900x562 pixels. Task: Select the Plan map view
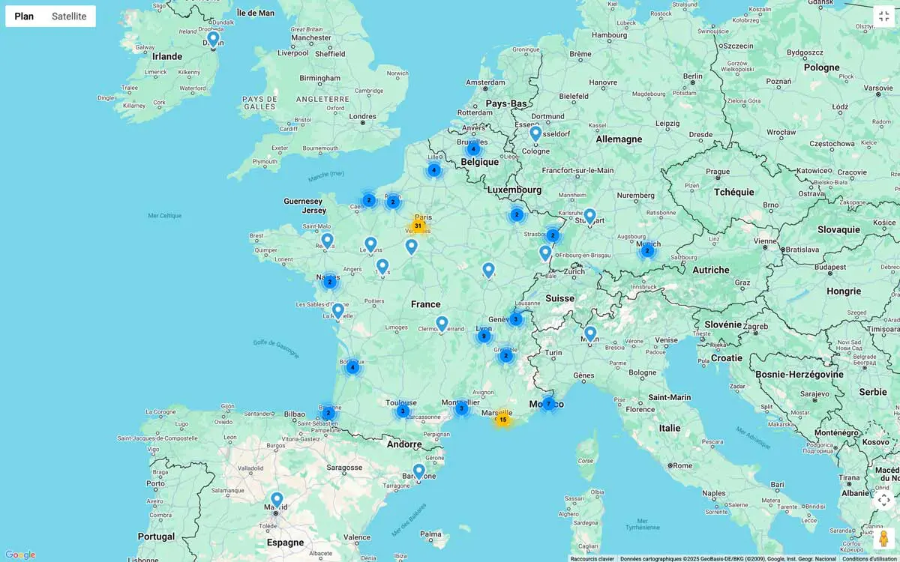[x=24, y=16]
